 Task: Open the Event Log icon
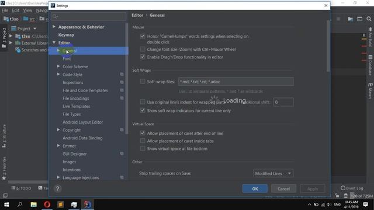pos(343,188)
